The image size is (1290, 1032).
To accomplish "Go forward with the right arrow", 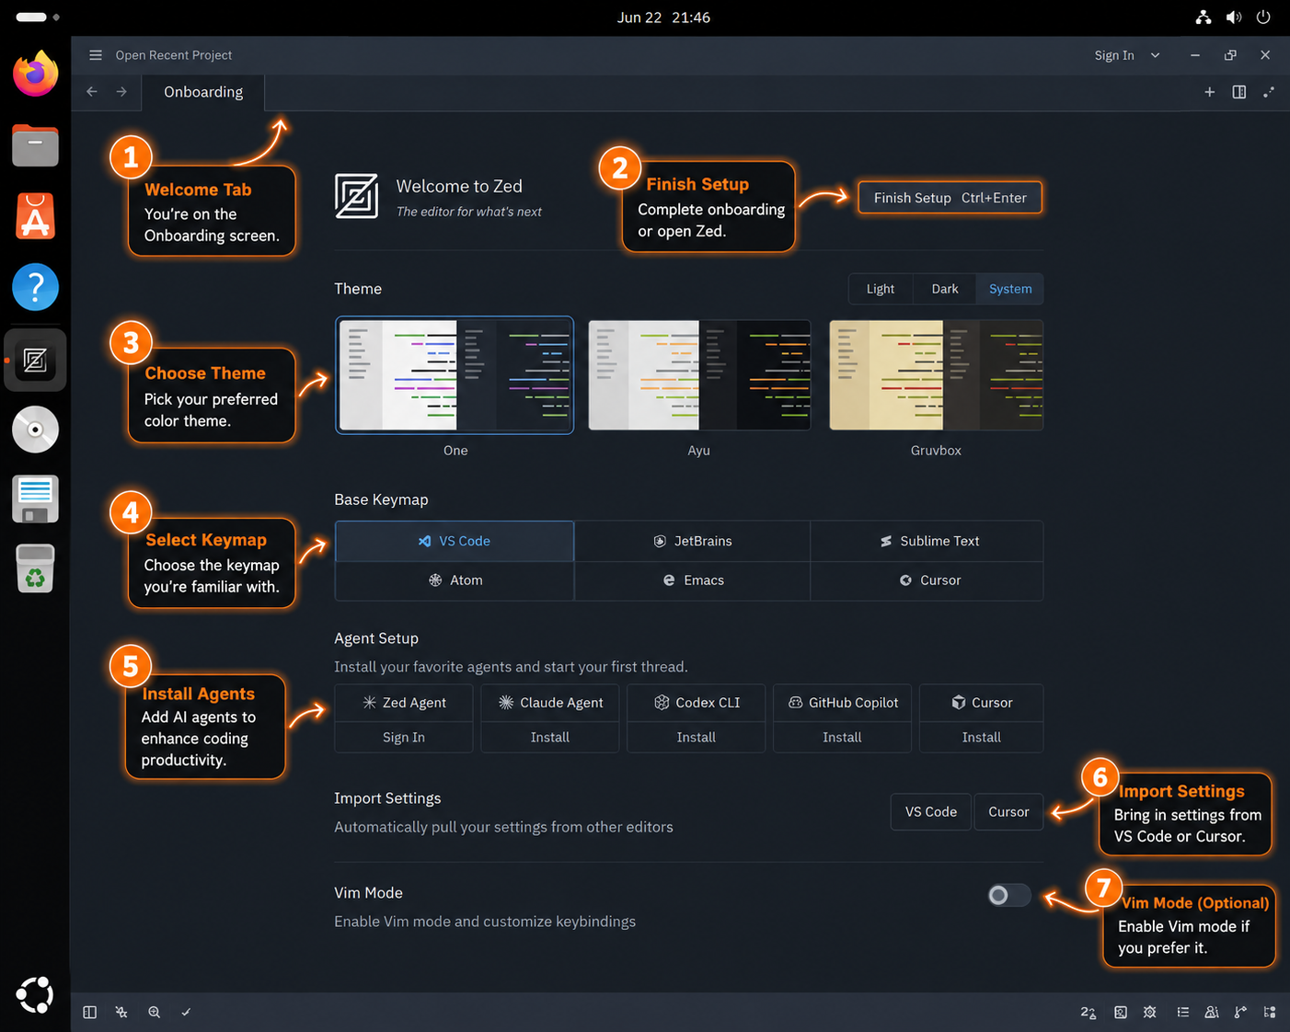I will tap(121, 92).
